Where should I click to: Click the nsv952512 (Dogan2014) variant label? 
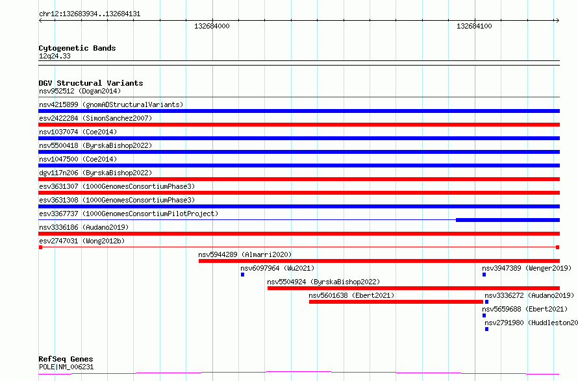[80, 91]
